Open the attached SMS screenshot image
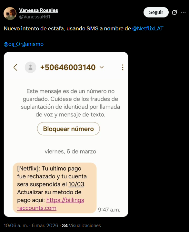This screenshot has width=189, height=232. tap(66, 134)
